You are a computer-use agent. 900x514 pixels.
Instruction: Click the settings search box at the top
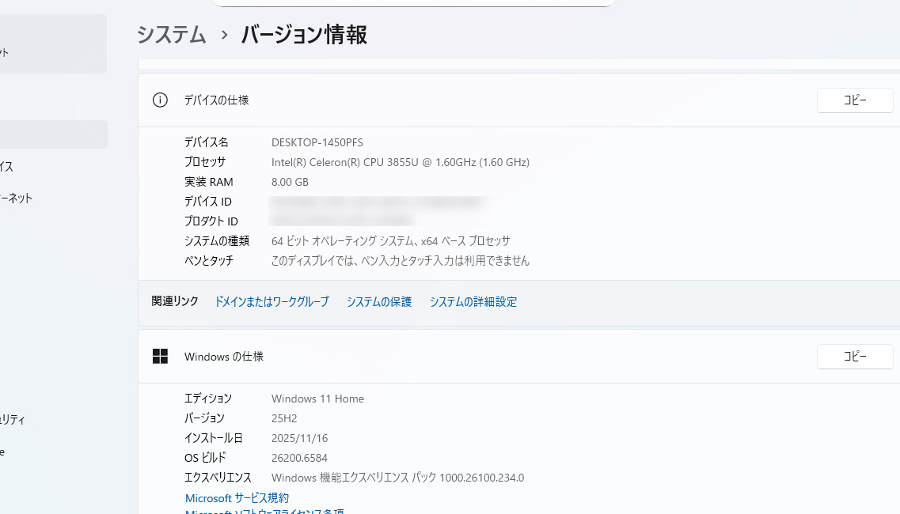[414, 3]
